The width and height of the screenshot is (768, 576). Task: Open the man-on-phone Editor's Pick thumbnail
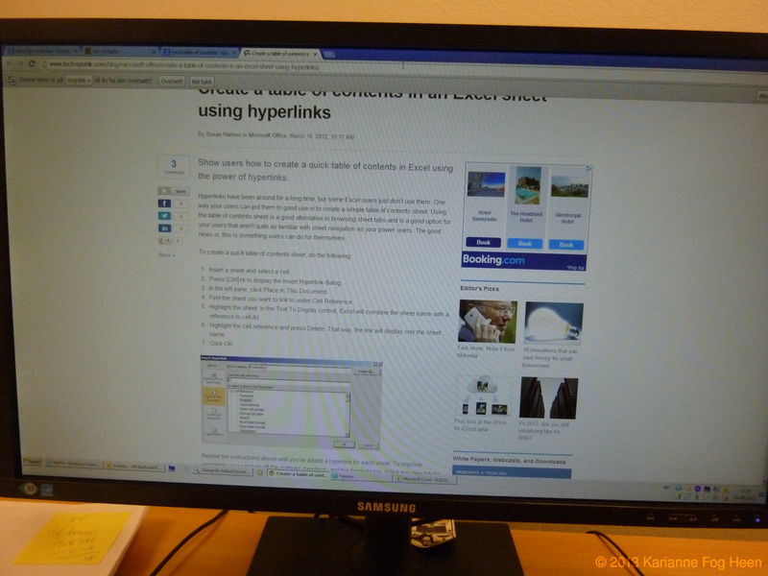pos(488,322)
